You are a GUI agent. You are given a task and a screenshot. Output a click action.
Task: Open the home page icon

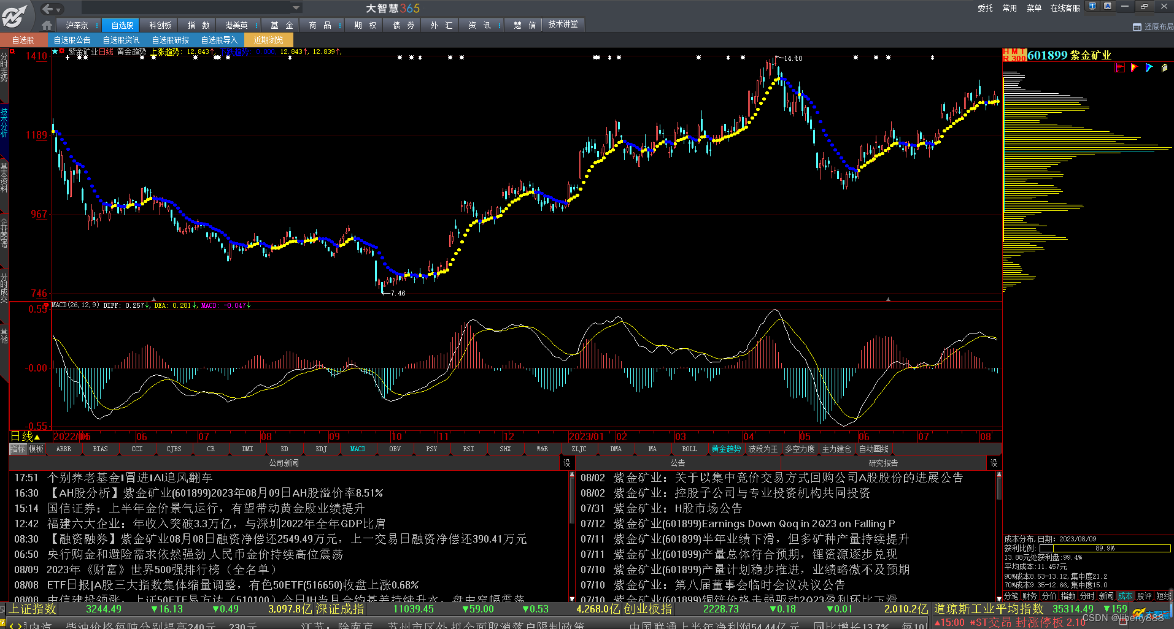point(47,26)
